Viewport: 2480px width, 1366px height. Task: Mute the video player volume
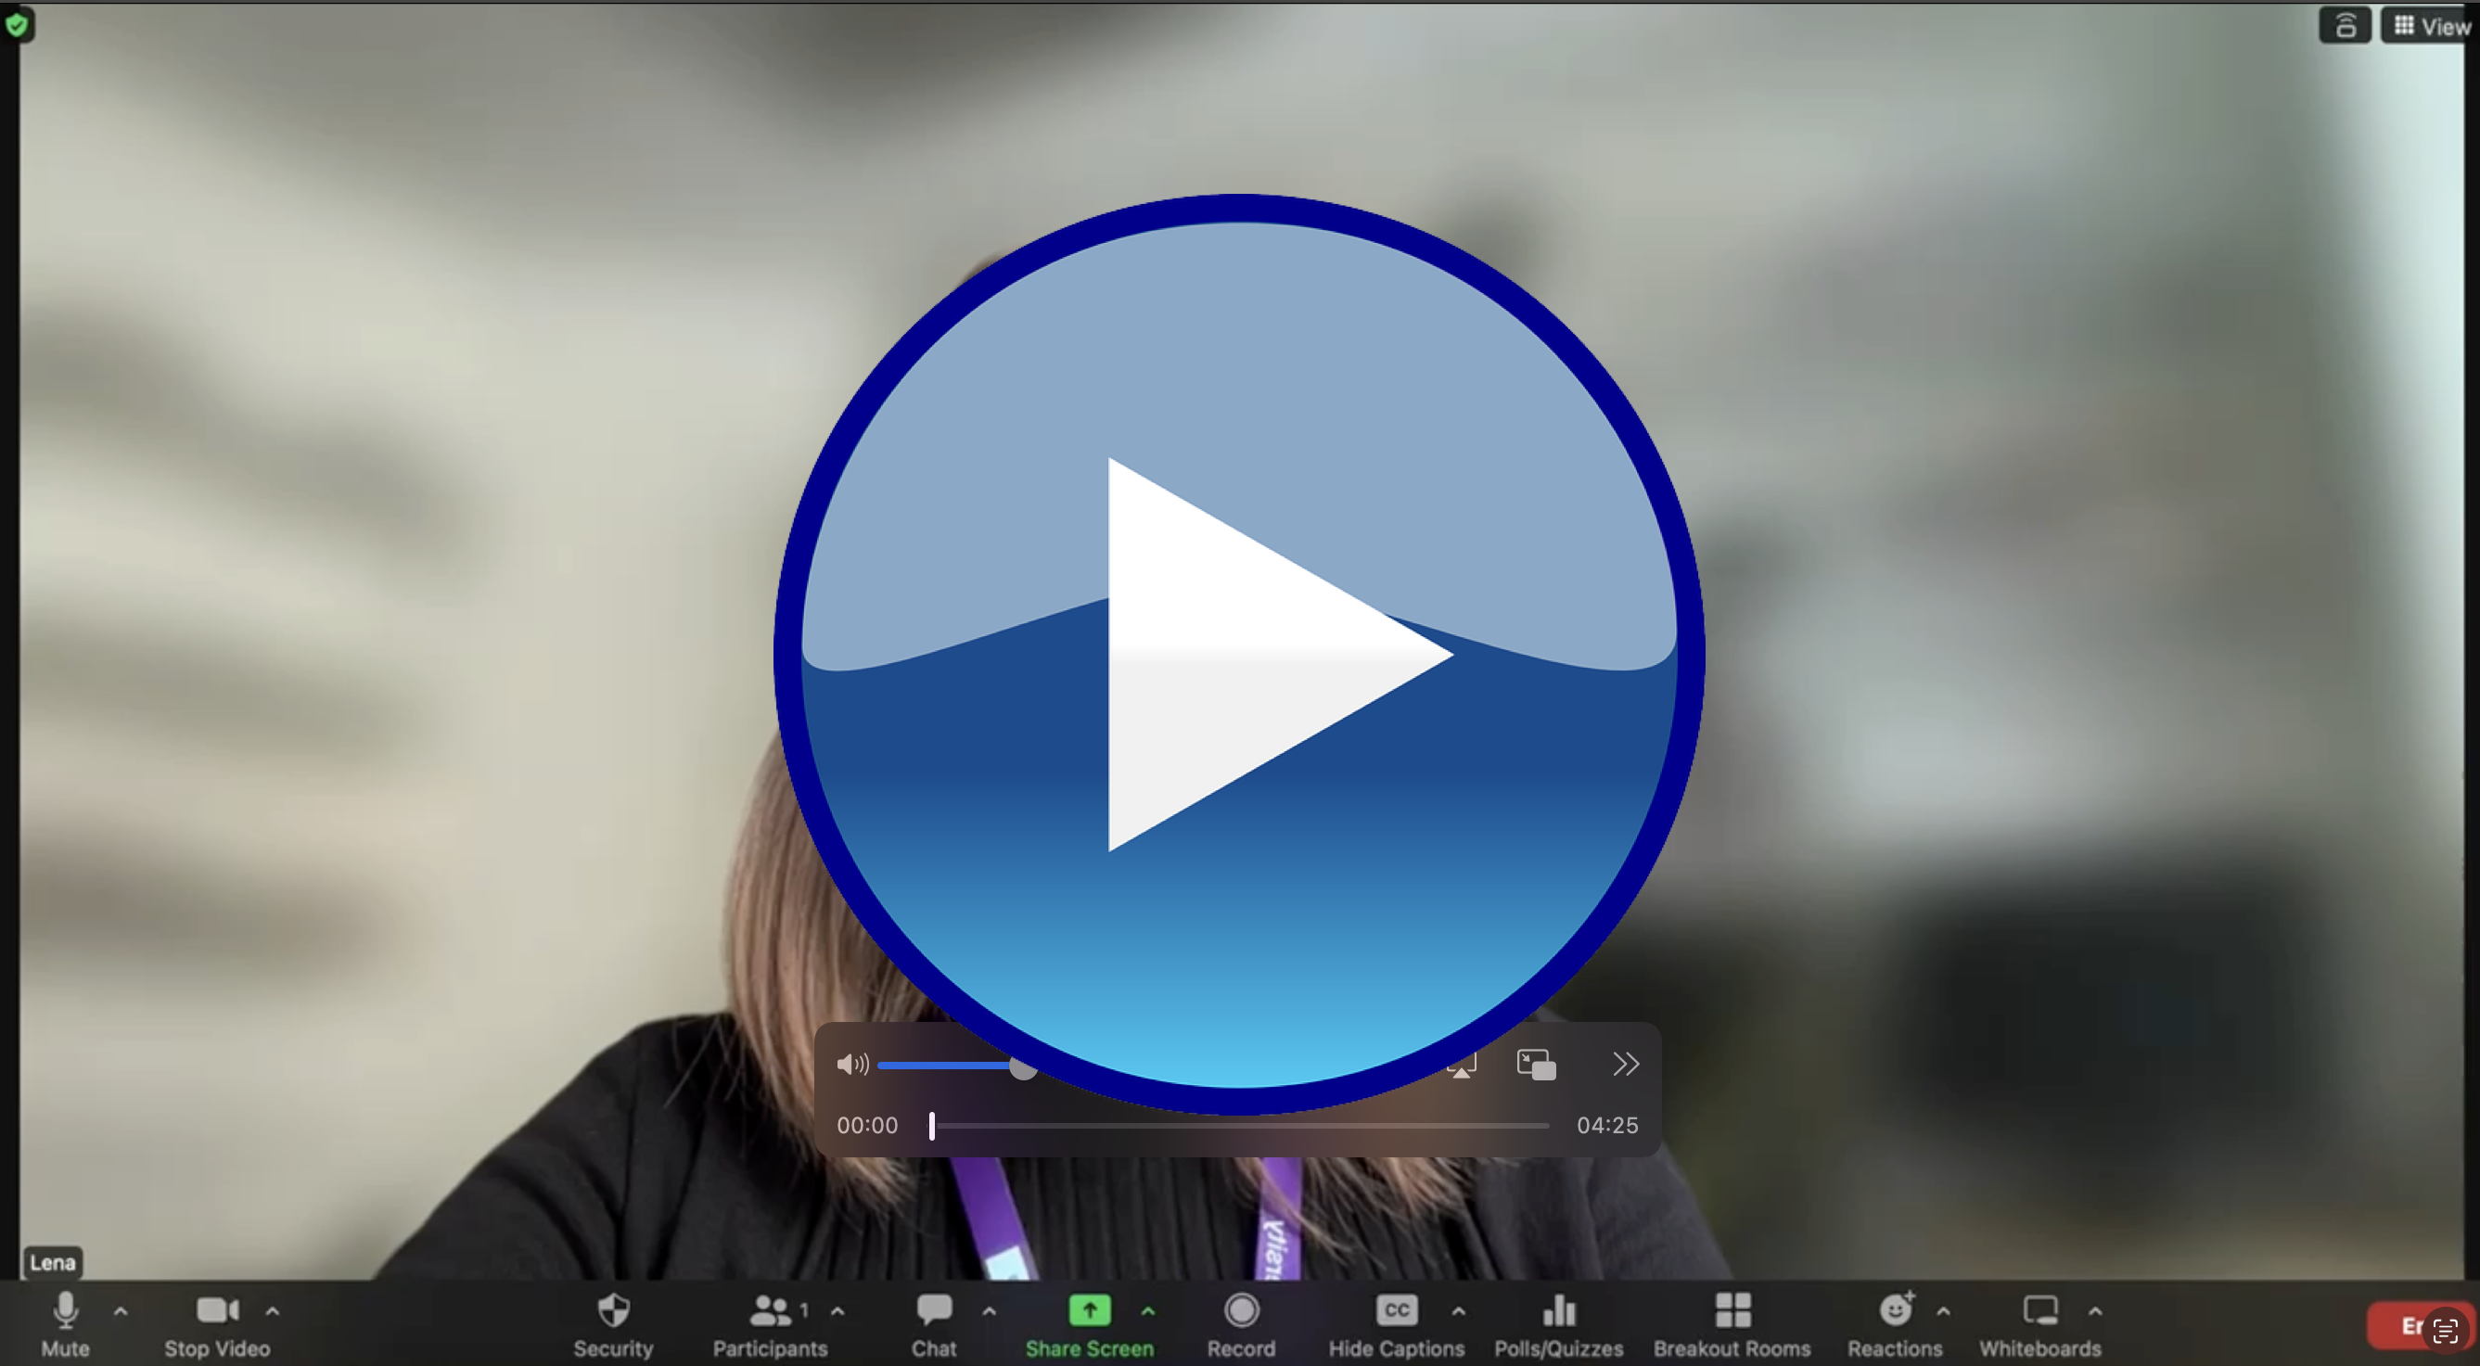[x=853, y=1064]
